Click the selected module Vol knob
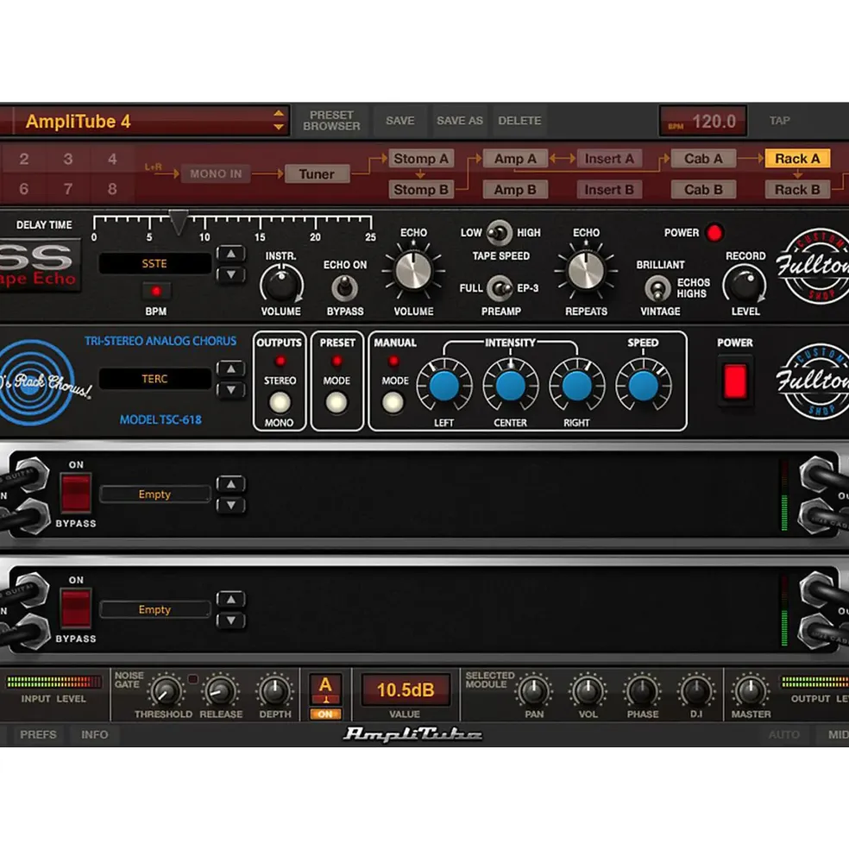 588,691
